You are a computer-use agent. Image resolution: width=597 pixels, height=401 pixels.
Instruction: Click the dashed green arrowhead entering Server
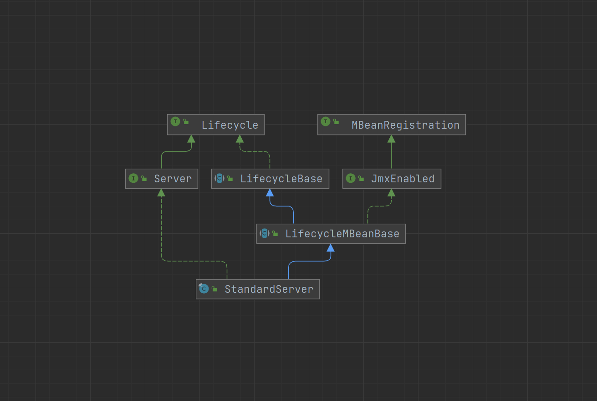click(x=161, y=192)
